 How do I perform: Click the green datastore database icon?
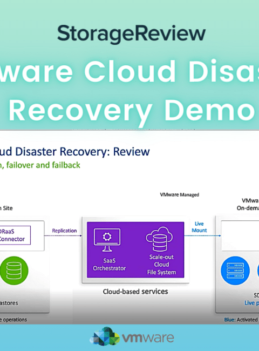point(14,271)
